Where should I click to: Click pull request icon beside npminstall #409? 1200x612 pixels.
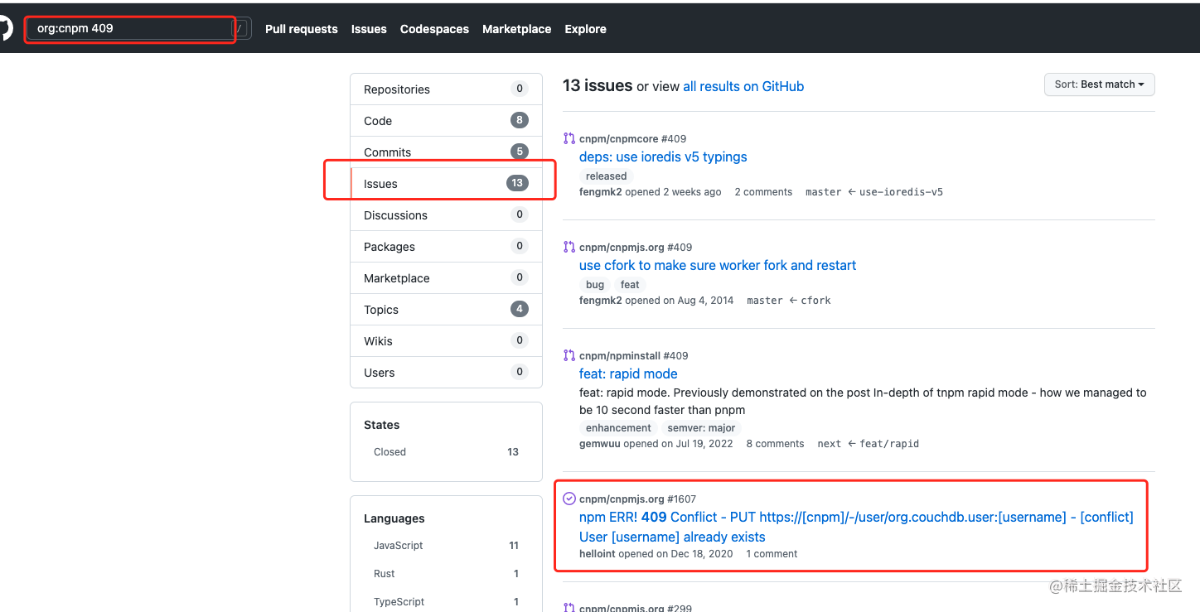[569, 355]
